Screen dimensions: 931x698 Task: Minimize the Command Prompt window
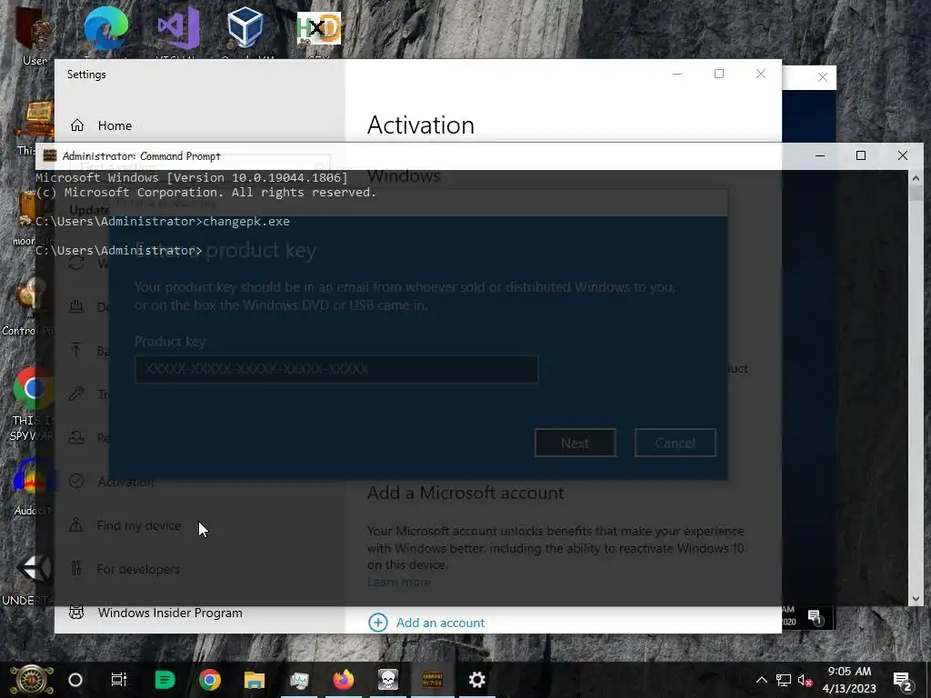[820, 155]
